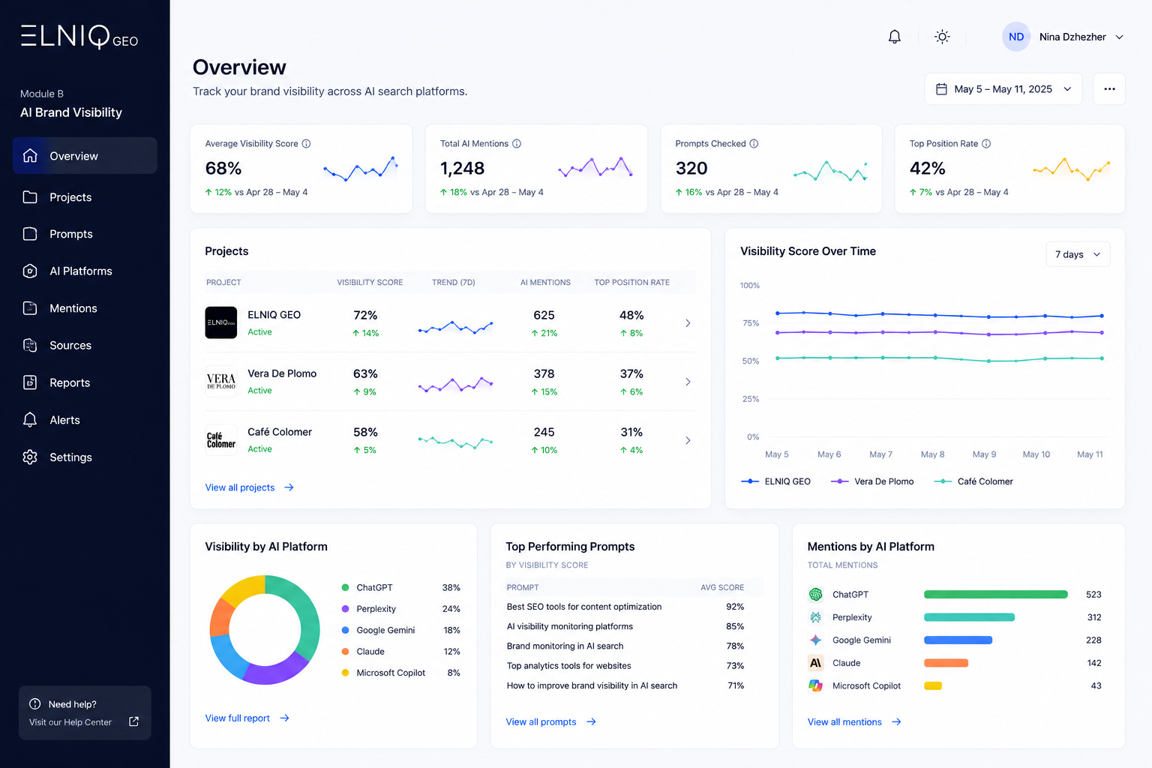Click the Vera De Plomo project logo

221,381
